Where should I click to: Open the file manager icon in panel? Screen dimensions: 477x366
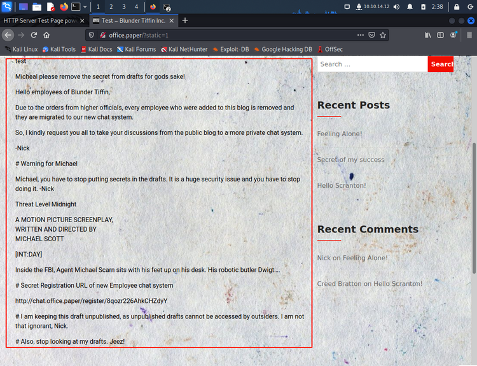point(37,7)
